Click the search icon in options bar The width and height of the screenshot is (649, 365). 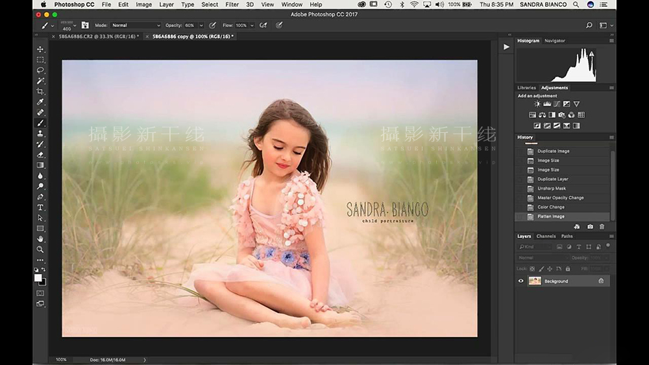pos(589,25)
